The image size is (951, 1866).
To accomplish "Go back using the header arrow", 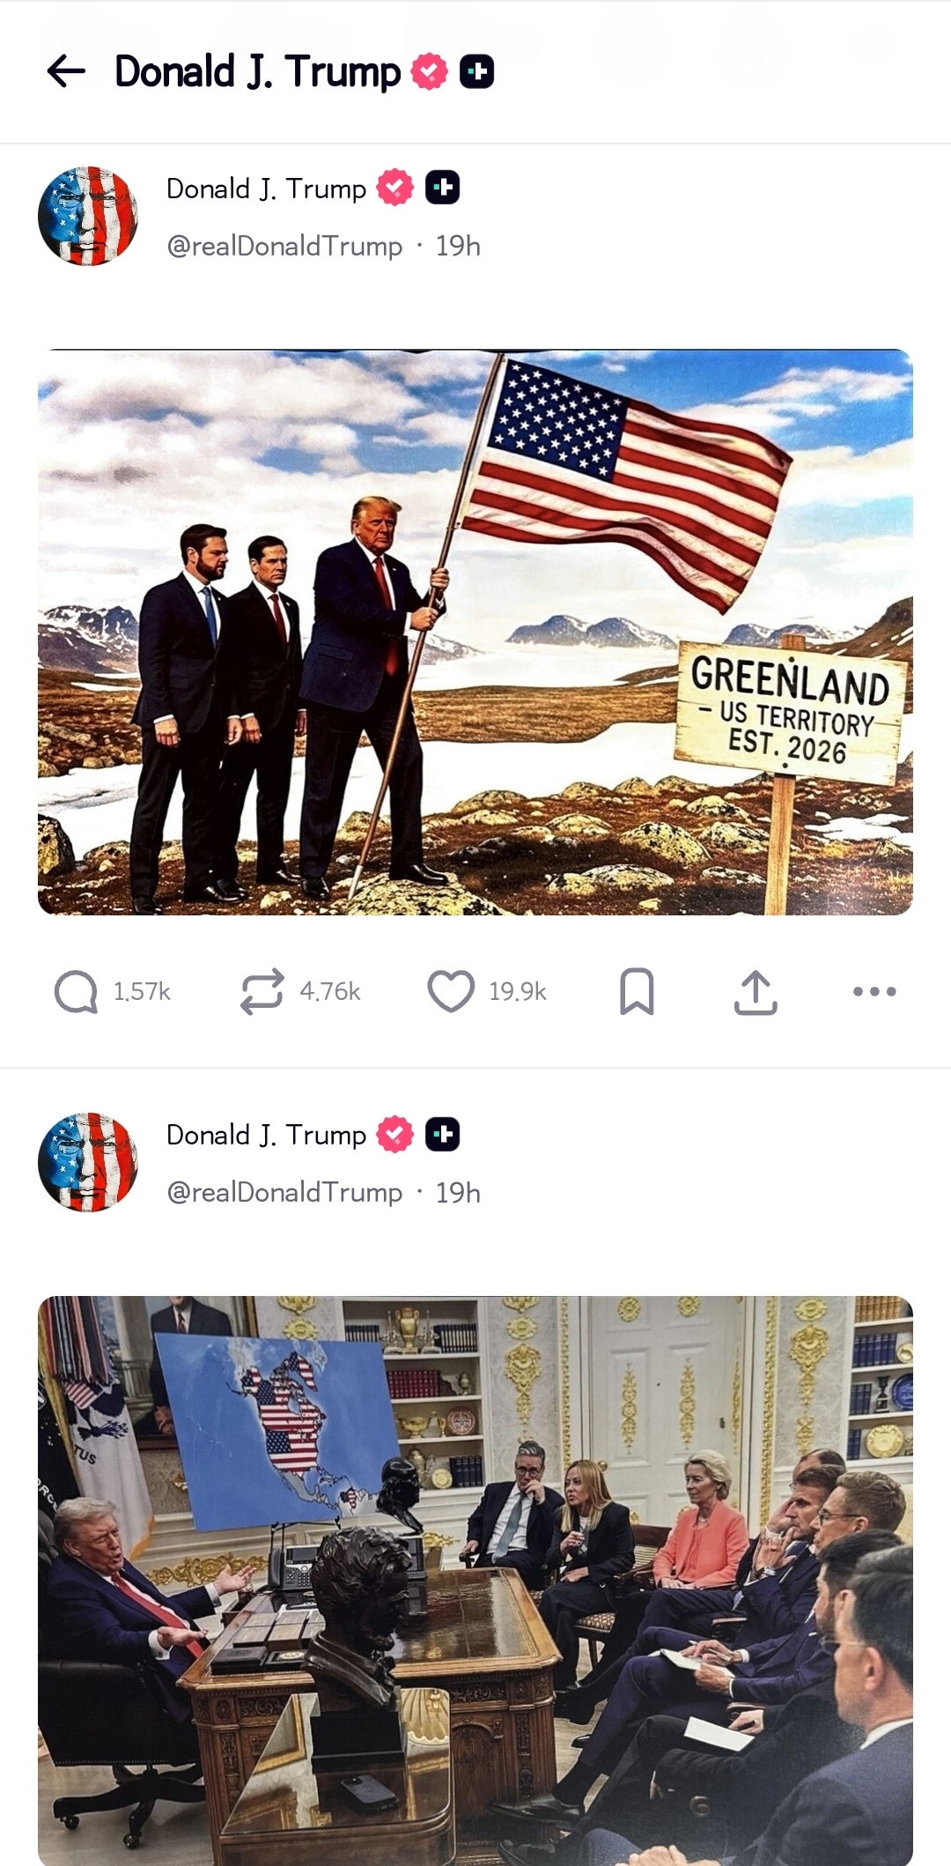I will (x=66, y=71).
